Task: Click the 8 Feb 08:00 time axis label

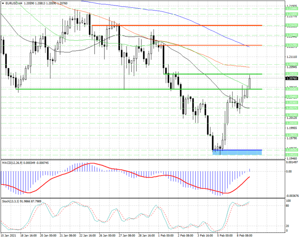Action: coord(245,235)
